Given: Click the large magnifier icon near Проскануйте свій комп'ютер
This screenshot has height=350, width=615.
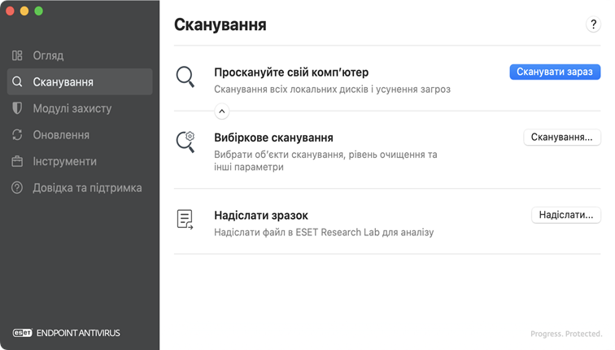Looking at the screenshot, I should [x=185, y=77].
